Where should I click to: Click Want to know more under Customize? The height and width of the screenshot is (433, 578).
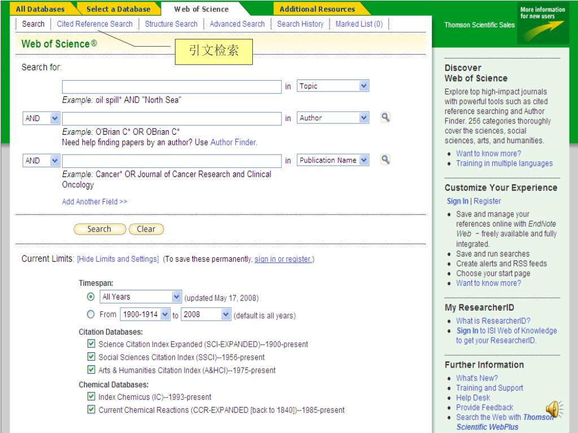click(x=488, y=283)
